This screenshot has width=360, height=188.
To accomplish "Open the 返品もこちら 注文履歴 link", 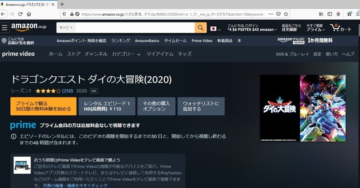I will coord(291,27).
